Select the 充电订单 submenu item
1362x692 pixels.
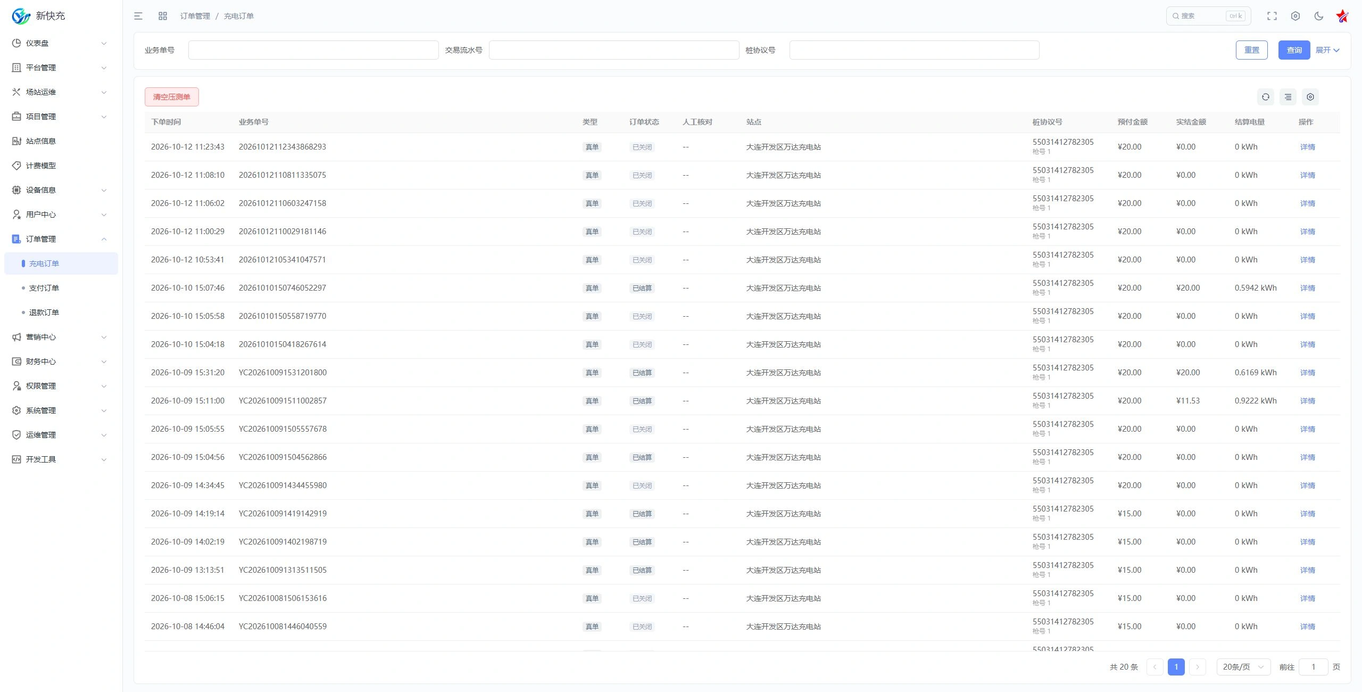click(x=61, y=263)
